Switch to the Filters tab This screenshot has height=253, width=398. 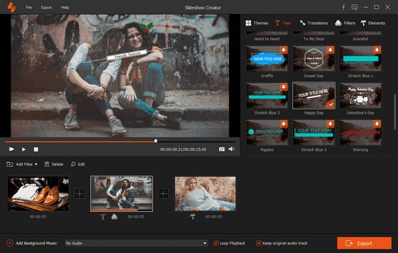[x=345, y=23]
